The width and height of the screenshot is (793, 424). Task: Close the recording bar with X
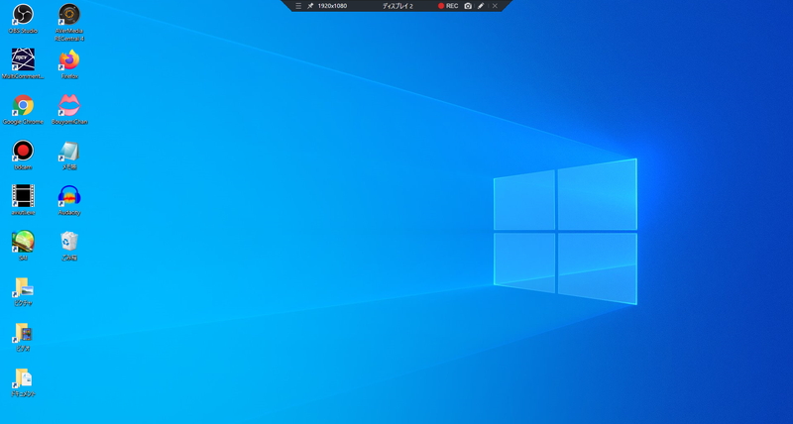pyautogui.click(x=495, y=6)
